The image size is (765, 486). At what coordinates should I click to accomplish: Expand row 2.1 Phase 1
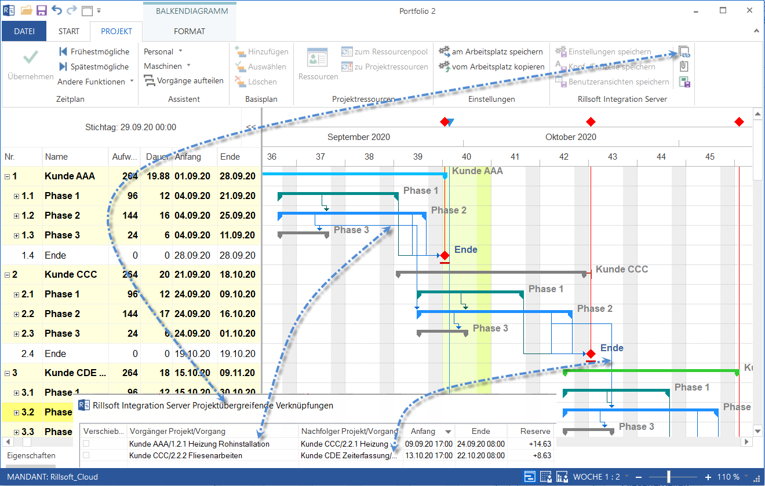click(16, 294)
